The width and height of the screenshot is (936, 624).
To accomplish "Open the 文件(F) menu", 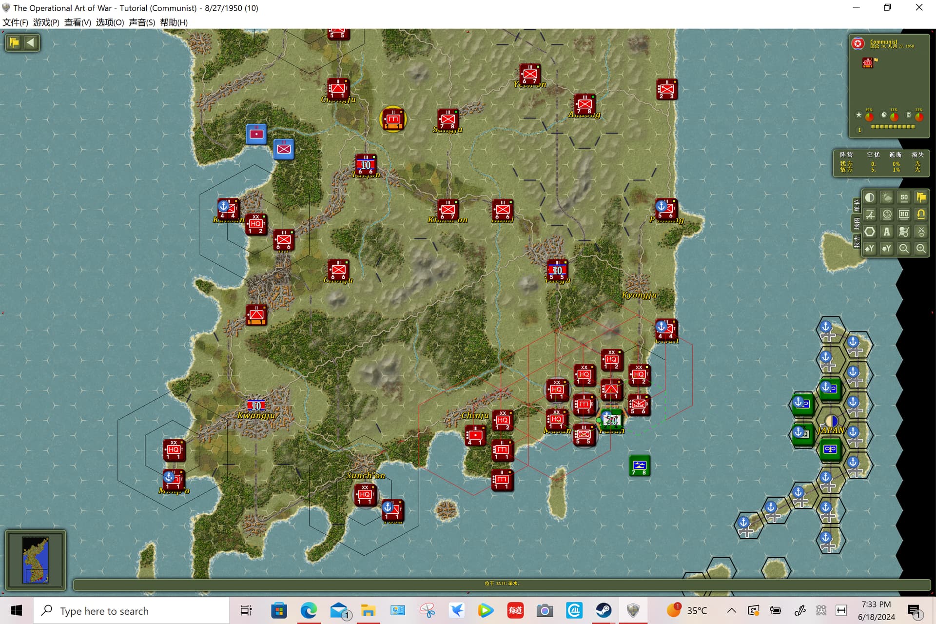I will point(15,22).
